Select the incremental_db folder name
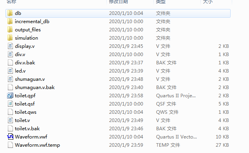The image size is (249, 153). (x=32, y=22)
